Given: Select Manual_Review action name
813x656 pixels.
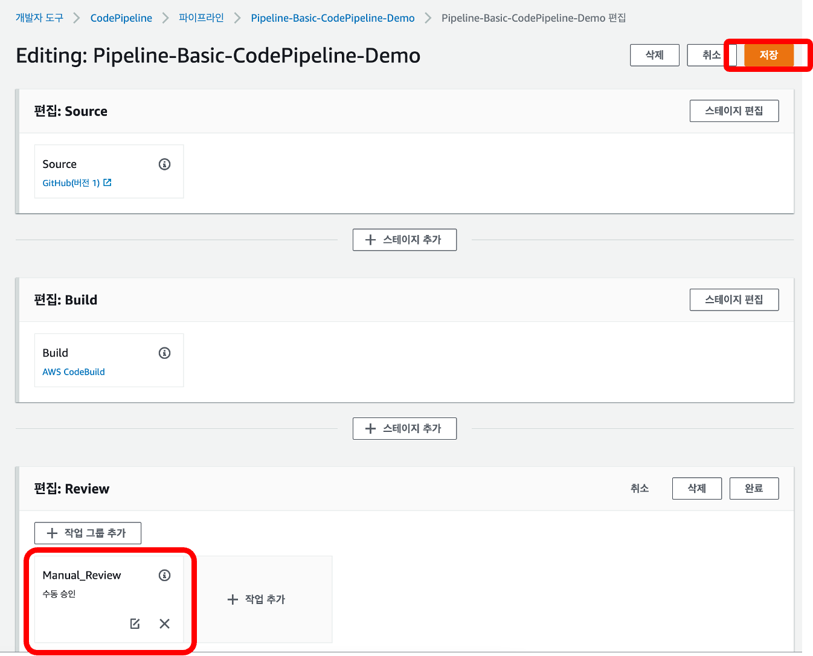Looking at the screenshot, I should tap(82, 575).
